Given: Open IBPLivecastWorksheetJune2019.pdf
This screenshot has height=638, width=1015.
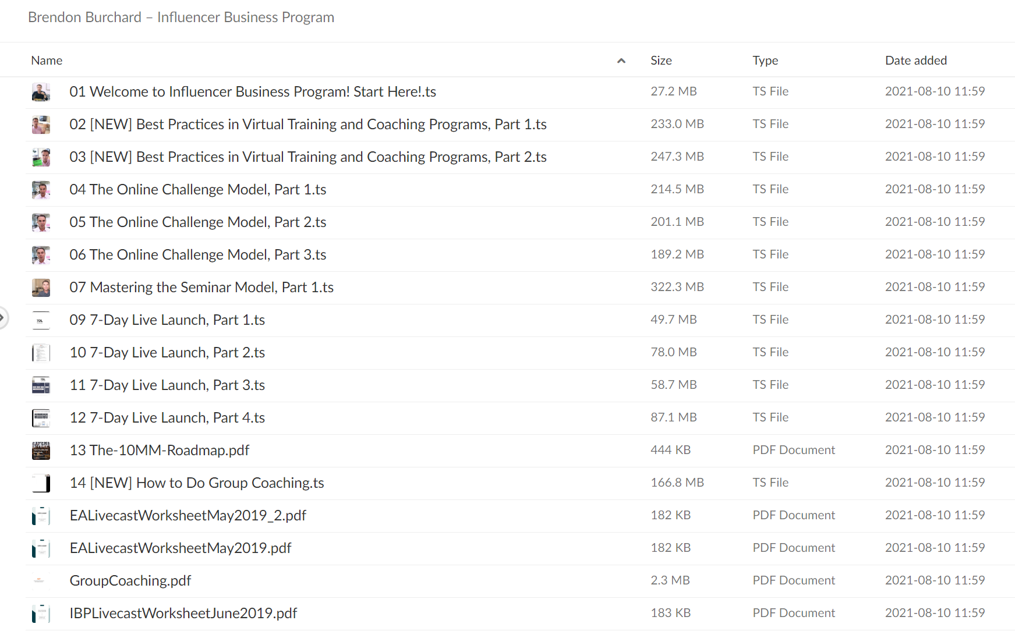Looking at the screenshot, I should pyautogui.click(x=183, y=614).
